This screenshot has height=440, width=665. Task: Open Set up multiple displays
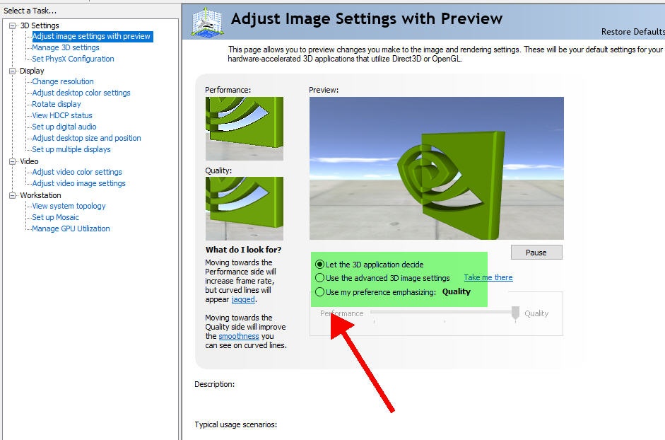(x=71, y=149)
